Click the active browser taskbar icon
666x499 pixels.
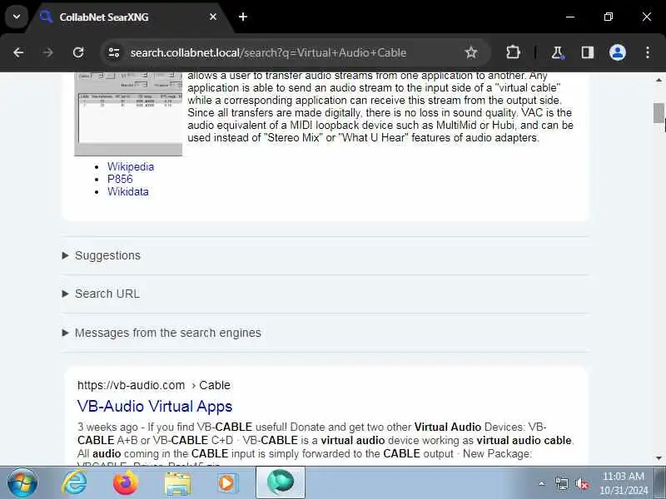(280, 482)
